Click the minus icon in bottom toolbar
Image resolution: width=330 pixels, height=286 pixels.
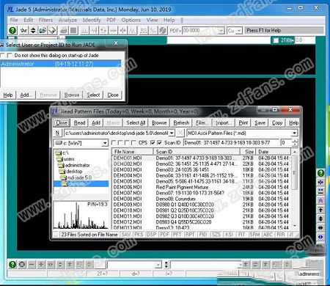pyautogui.click(x=32, y=264)
